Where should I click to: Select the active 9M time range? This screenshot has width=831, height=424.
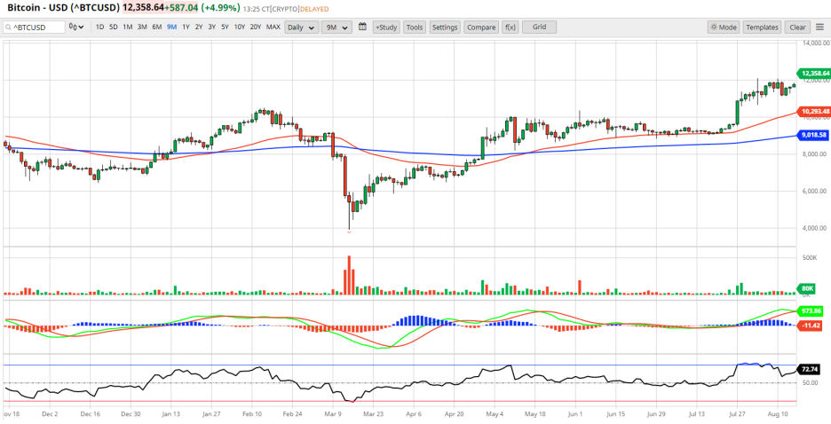(171, 27)
